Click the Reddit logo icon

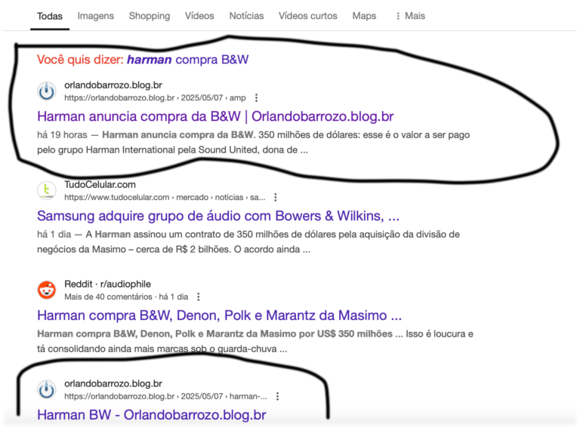coord(47,290)
